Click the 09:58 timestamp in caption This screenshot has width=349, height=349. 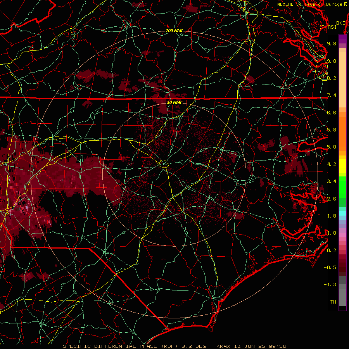278,346
